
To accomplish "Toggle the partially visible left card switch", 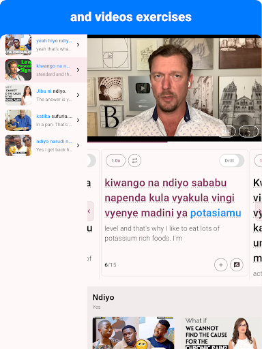I will click(91, 161).
